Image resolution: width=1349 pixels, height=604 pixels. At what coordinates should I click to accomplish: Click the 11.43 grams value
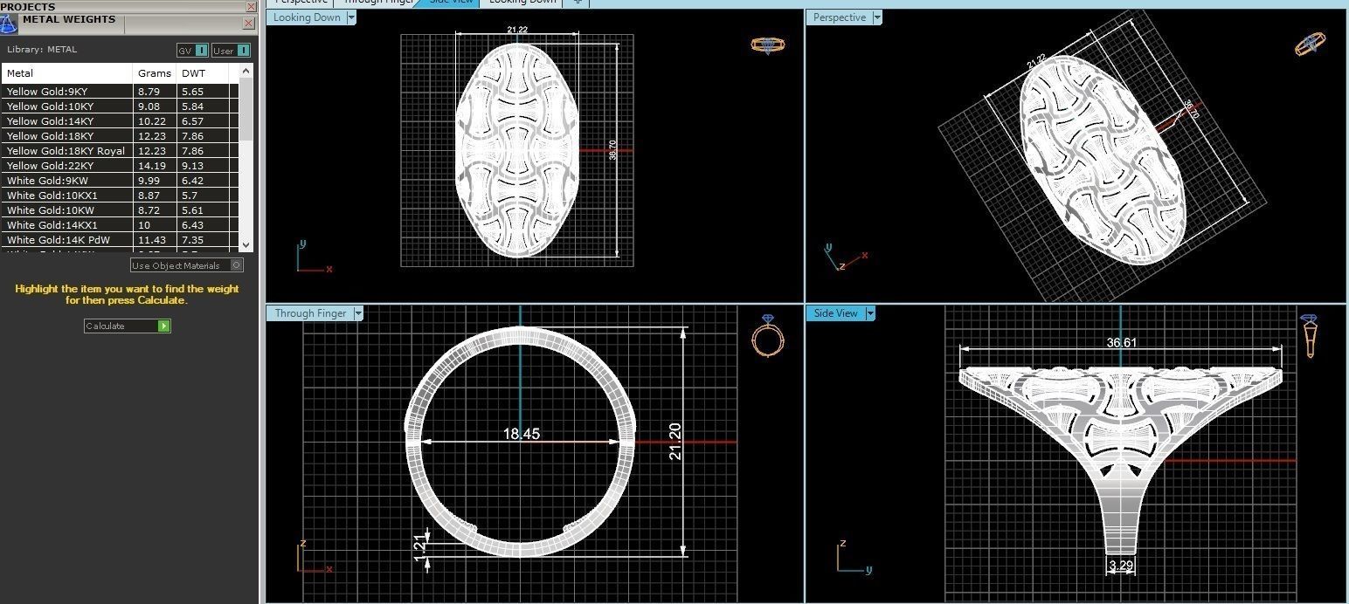(151, 240)
